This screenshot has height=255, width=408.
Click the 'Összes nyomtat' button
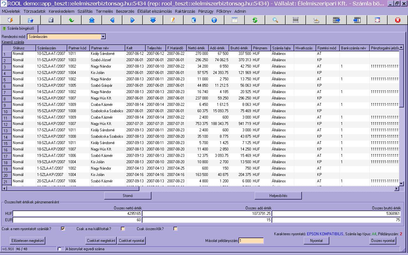point(383,241)
